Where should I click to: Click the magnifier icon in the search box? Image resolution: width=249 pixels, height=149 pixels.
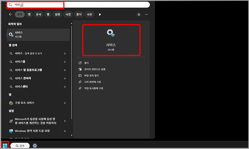(x=10, y=5)
